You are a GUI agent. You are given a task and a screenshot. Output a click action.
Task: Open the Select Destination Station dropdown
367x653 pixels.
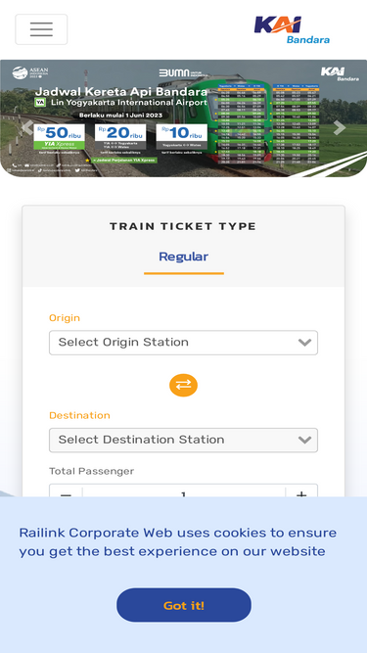click(184, 441)
